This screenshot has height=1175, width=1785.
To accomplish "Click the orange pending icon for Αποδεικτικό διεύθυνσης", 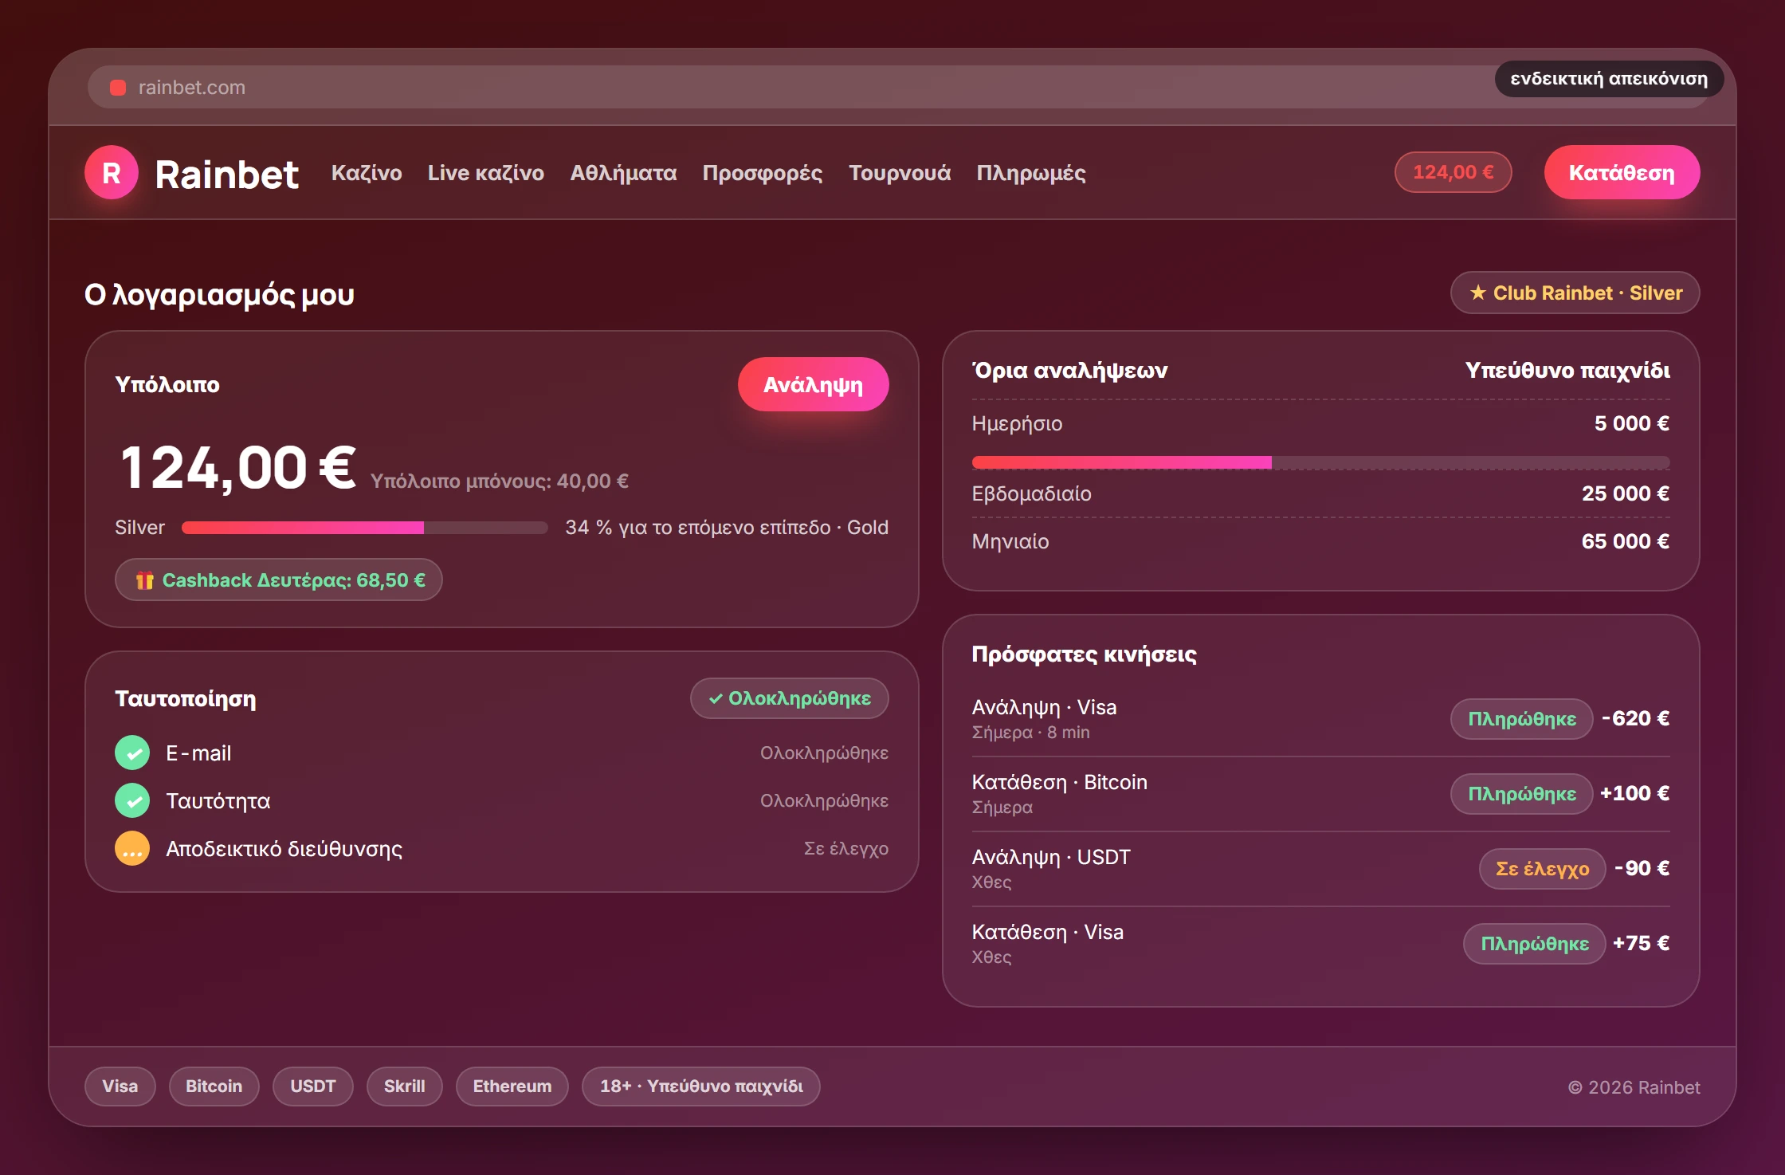I will coord(132,848).
